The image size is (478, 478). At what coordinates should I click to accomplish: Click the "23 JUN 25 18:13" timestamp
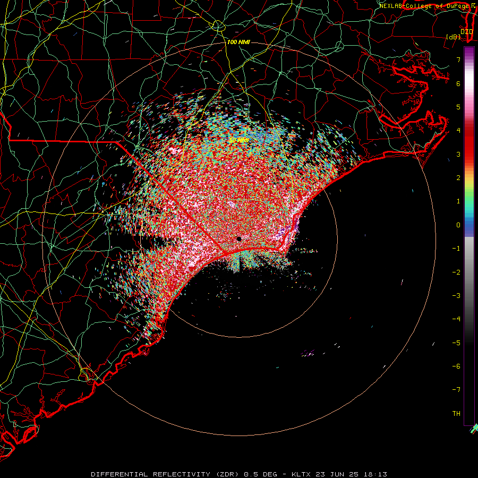pyautogui.click(x=352, y=474)
